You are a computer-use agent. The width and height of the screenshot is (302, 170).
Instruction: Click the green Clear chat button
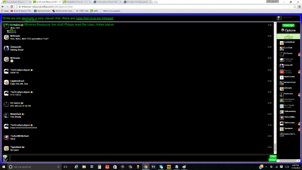288,25
